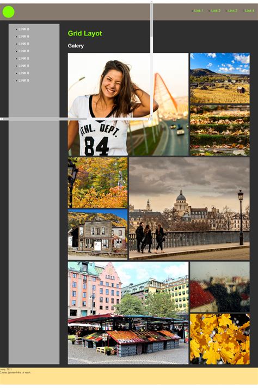
Task: Open the fallen leaves on steps photo
Action: point(219,131)
